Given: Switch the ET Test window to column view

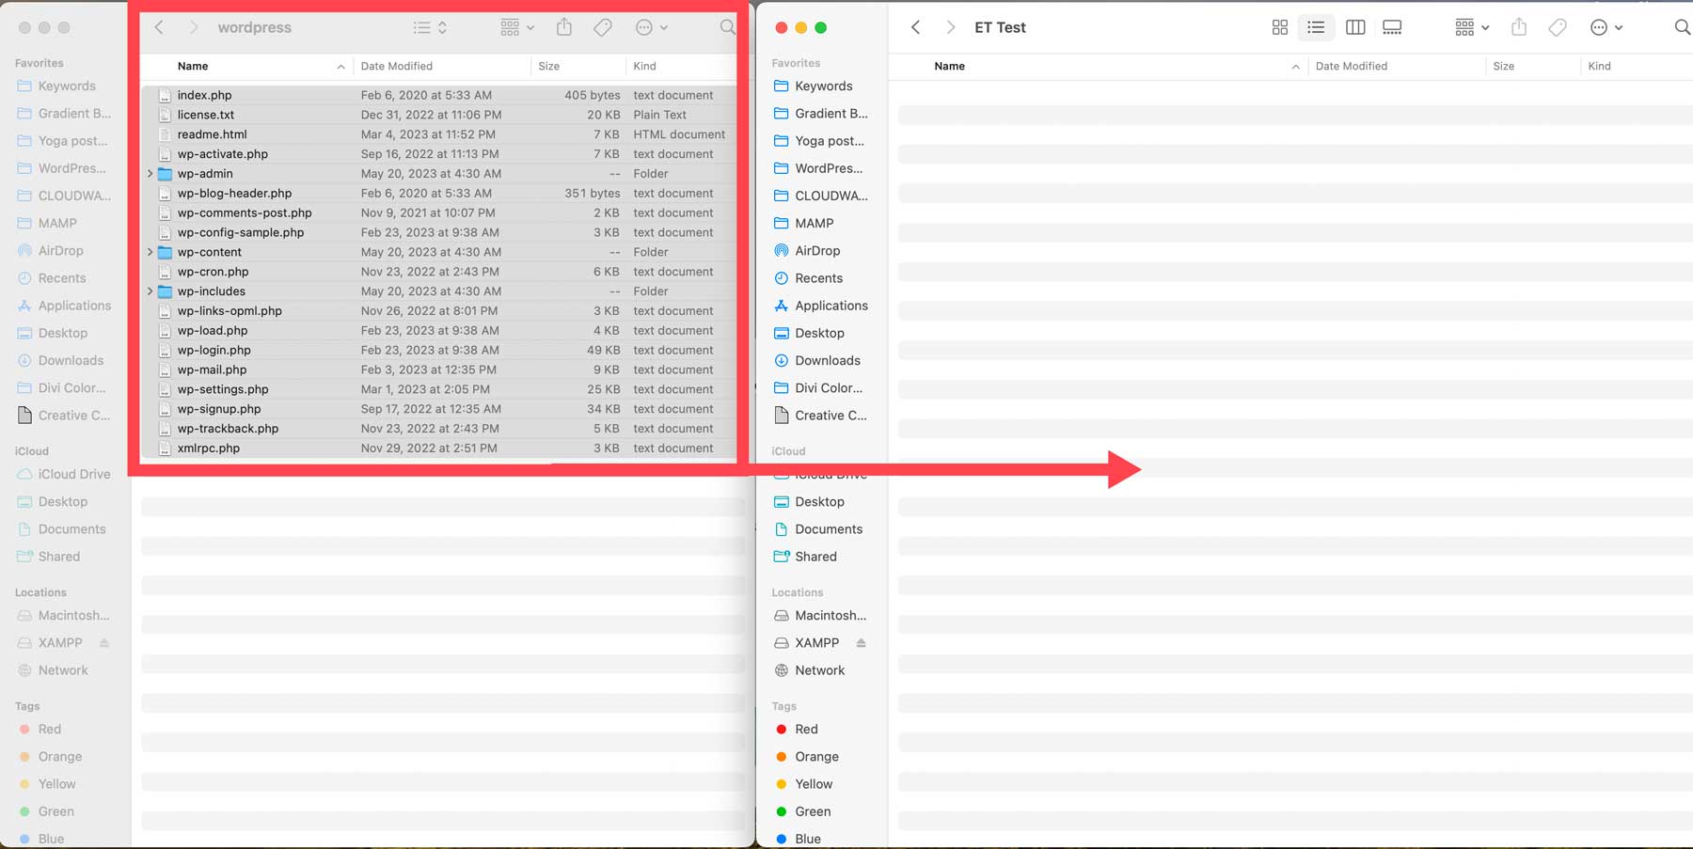Looking at the screenshot, I should (x=1355, y=27).
